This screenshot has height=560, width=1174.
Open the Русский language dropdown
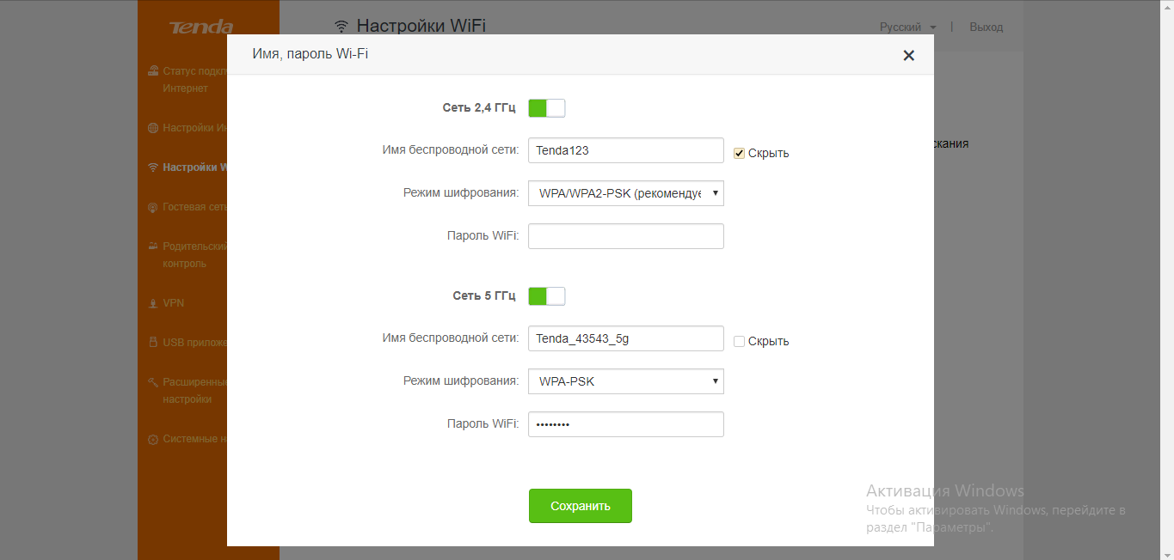[x=907, y=27]
